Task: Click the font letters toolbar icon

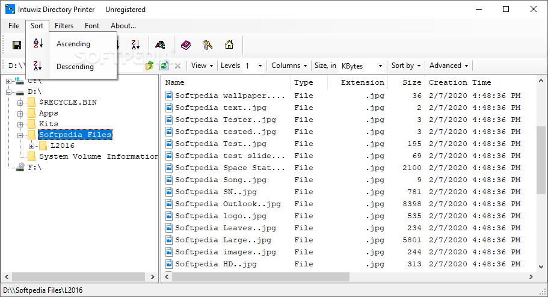Action: point(160,44)
